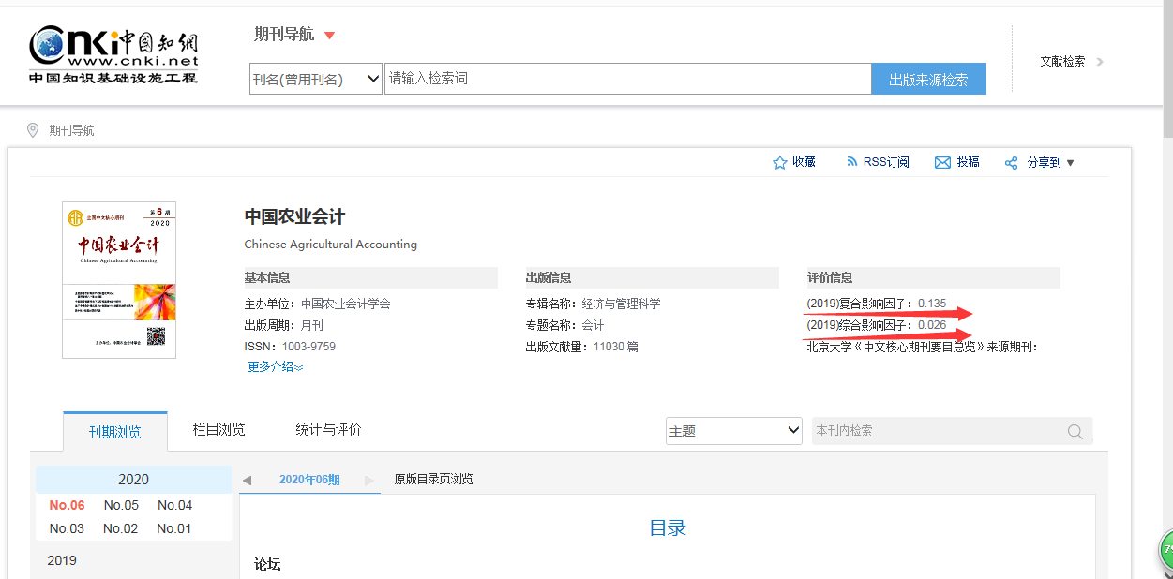Select issue No.03 of 2020
1173x579 pixels.
pyautogui.click(x=68, y=528)
